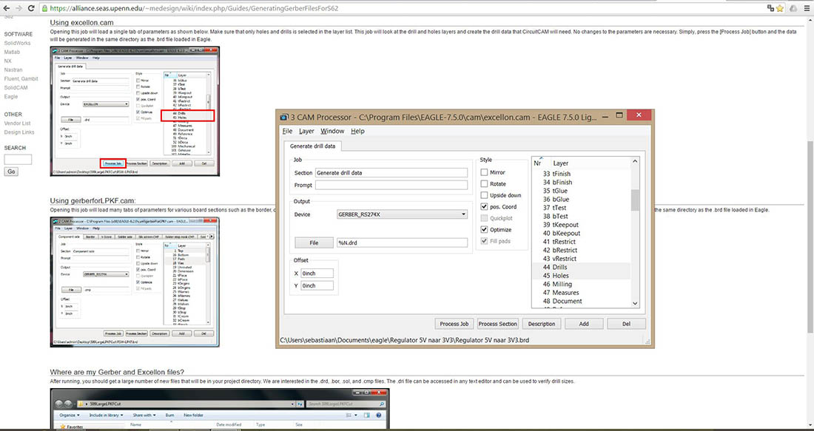Toggle the Rotate checkbox

485,183
